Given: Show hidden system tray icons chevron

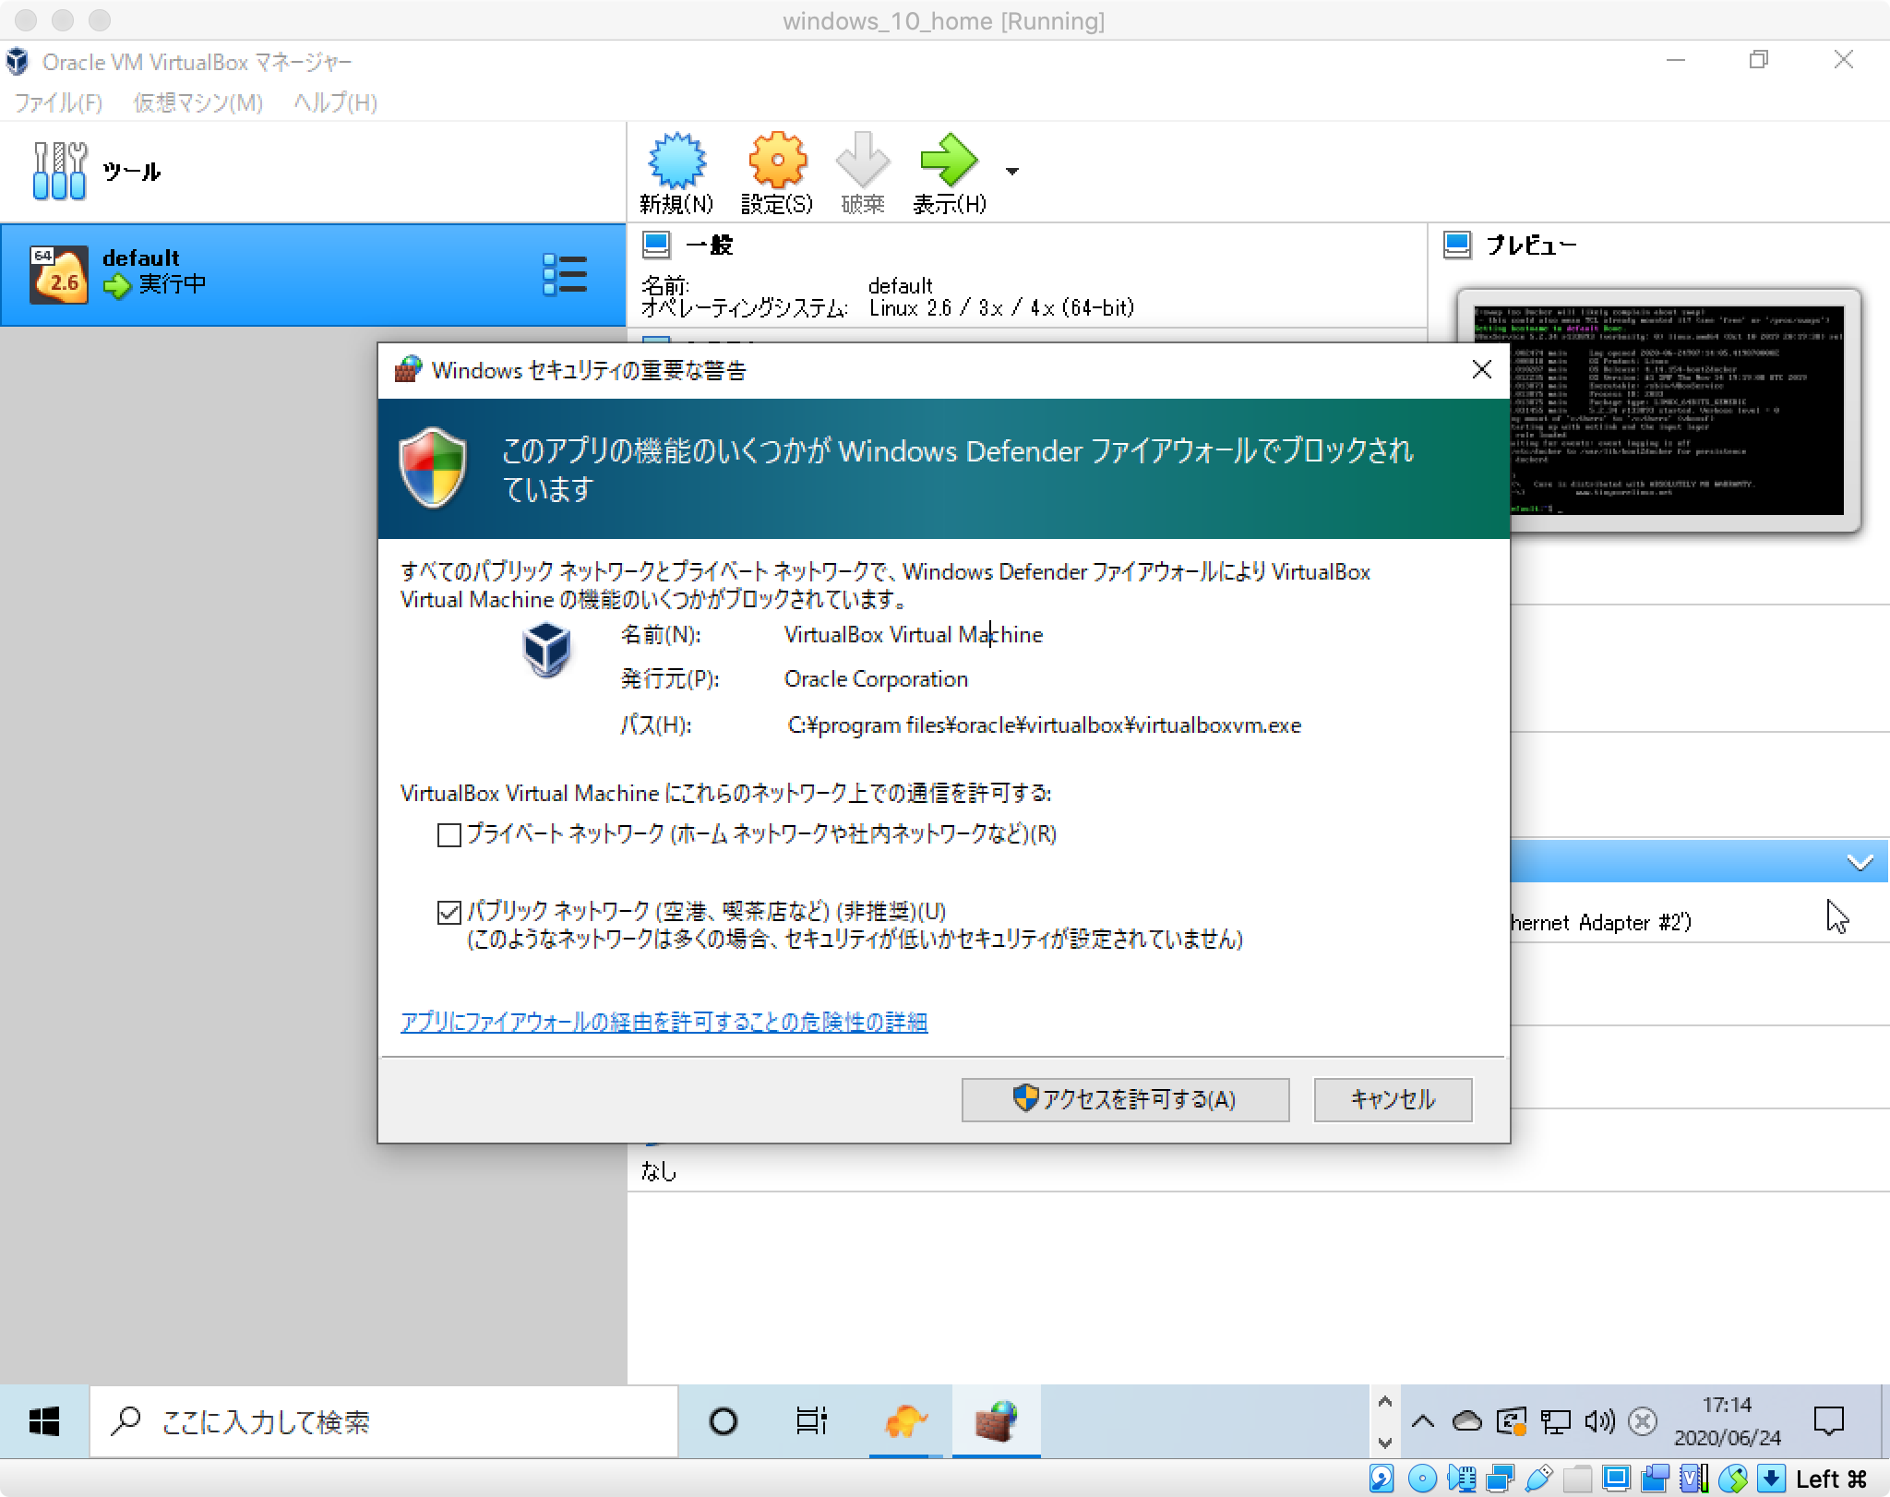Looking at the screenshot, I should [1422, 1422].
